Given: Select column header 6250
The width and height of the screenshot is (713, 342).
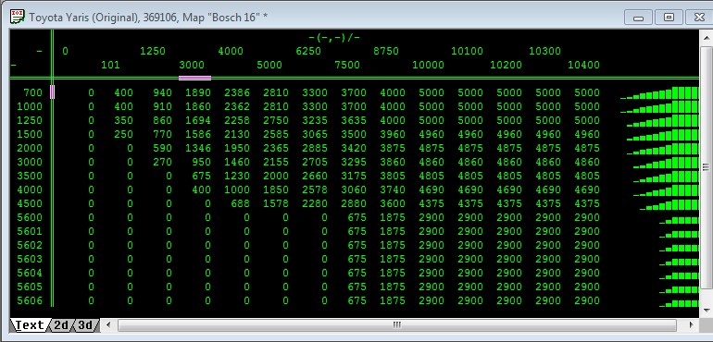Looking at the screenshot, I should click(308, 51).
